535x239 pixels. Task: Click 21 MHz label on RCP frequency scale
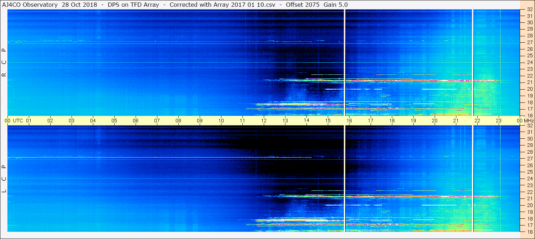(x=529, y=82)
